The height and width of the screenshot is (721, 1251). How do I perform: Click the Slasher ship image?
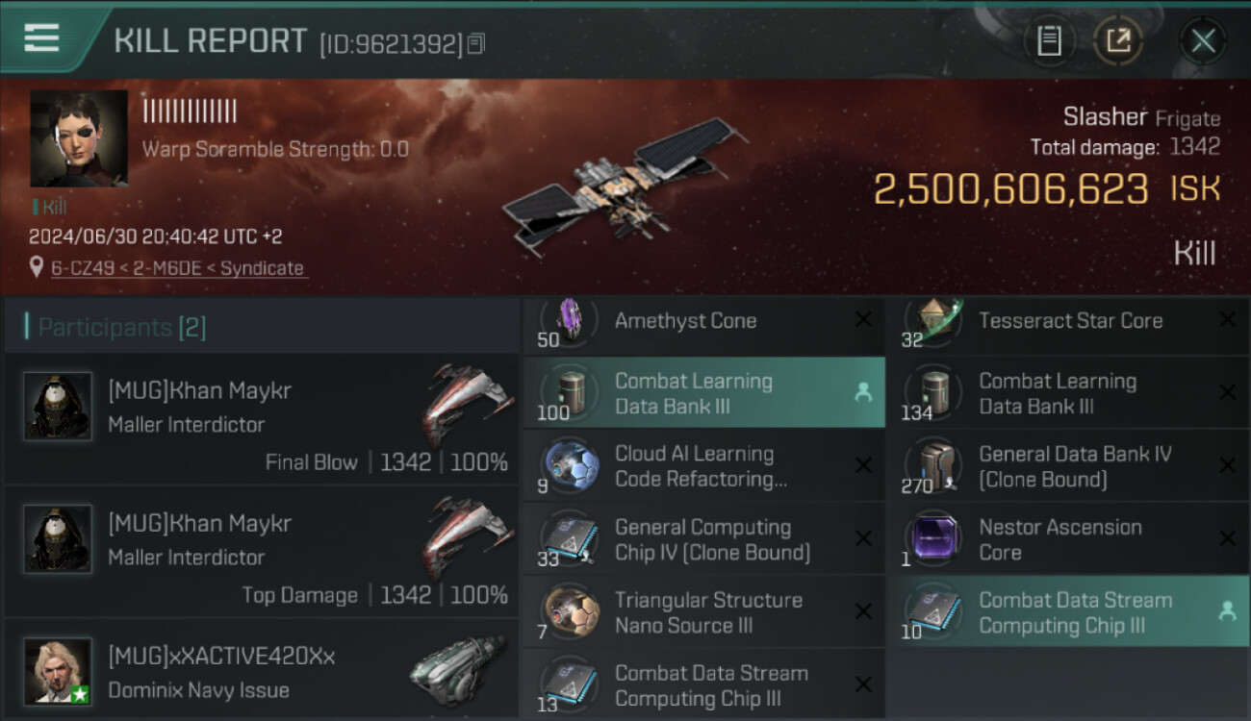[625, 186]
